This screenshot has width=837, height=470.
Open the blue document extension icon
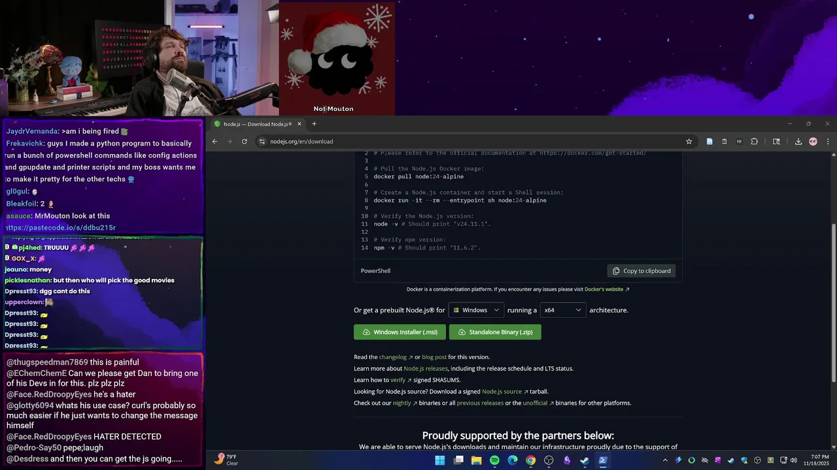709,141
